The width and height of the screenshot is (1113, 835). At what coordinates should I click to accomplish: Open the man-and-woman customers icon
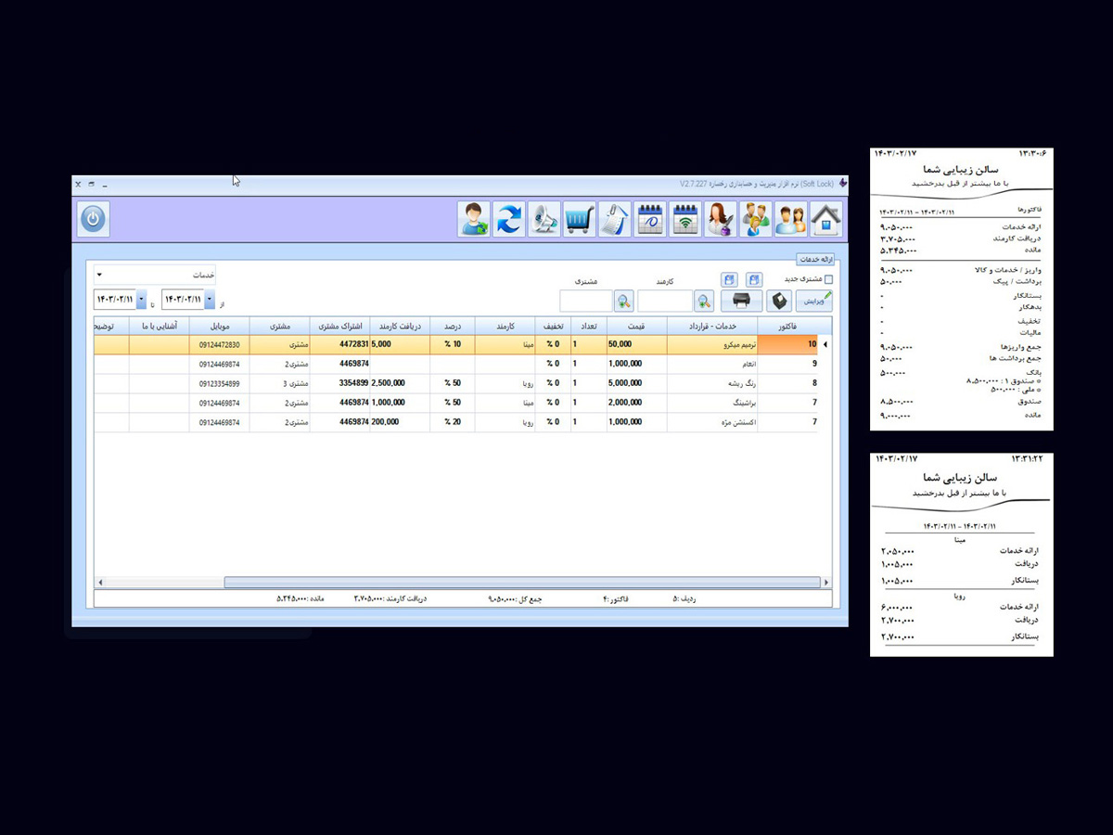[791, 219]
